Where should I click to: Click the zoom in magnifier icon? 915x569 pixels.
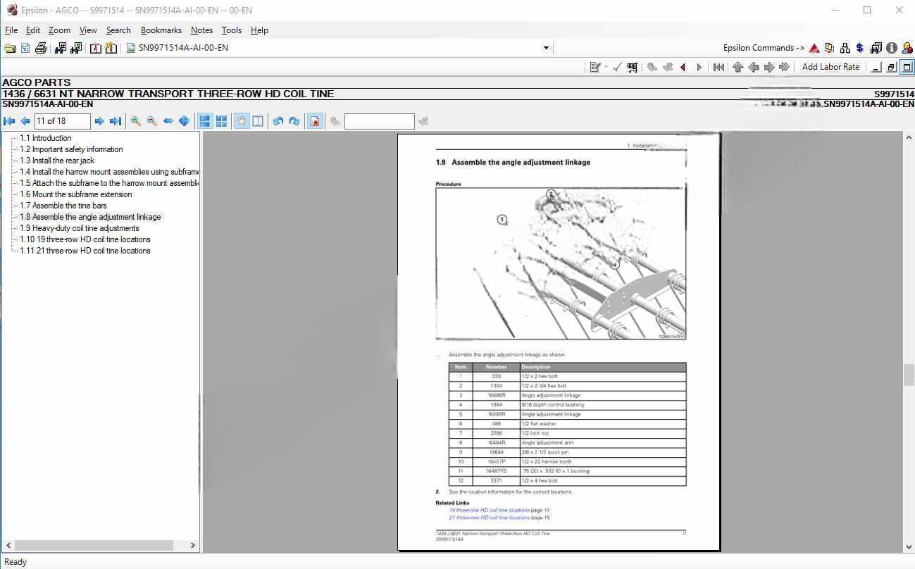(136, 121)
